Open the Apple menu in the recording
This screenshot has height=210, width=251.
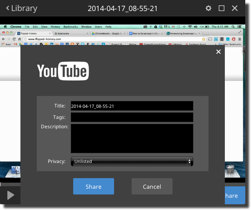coord(5,27)
